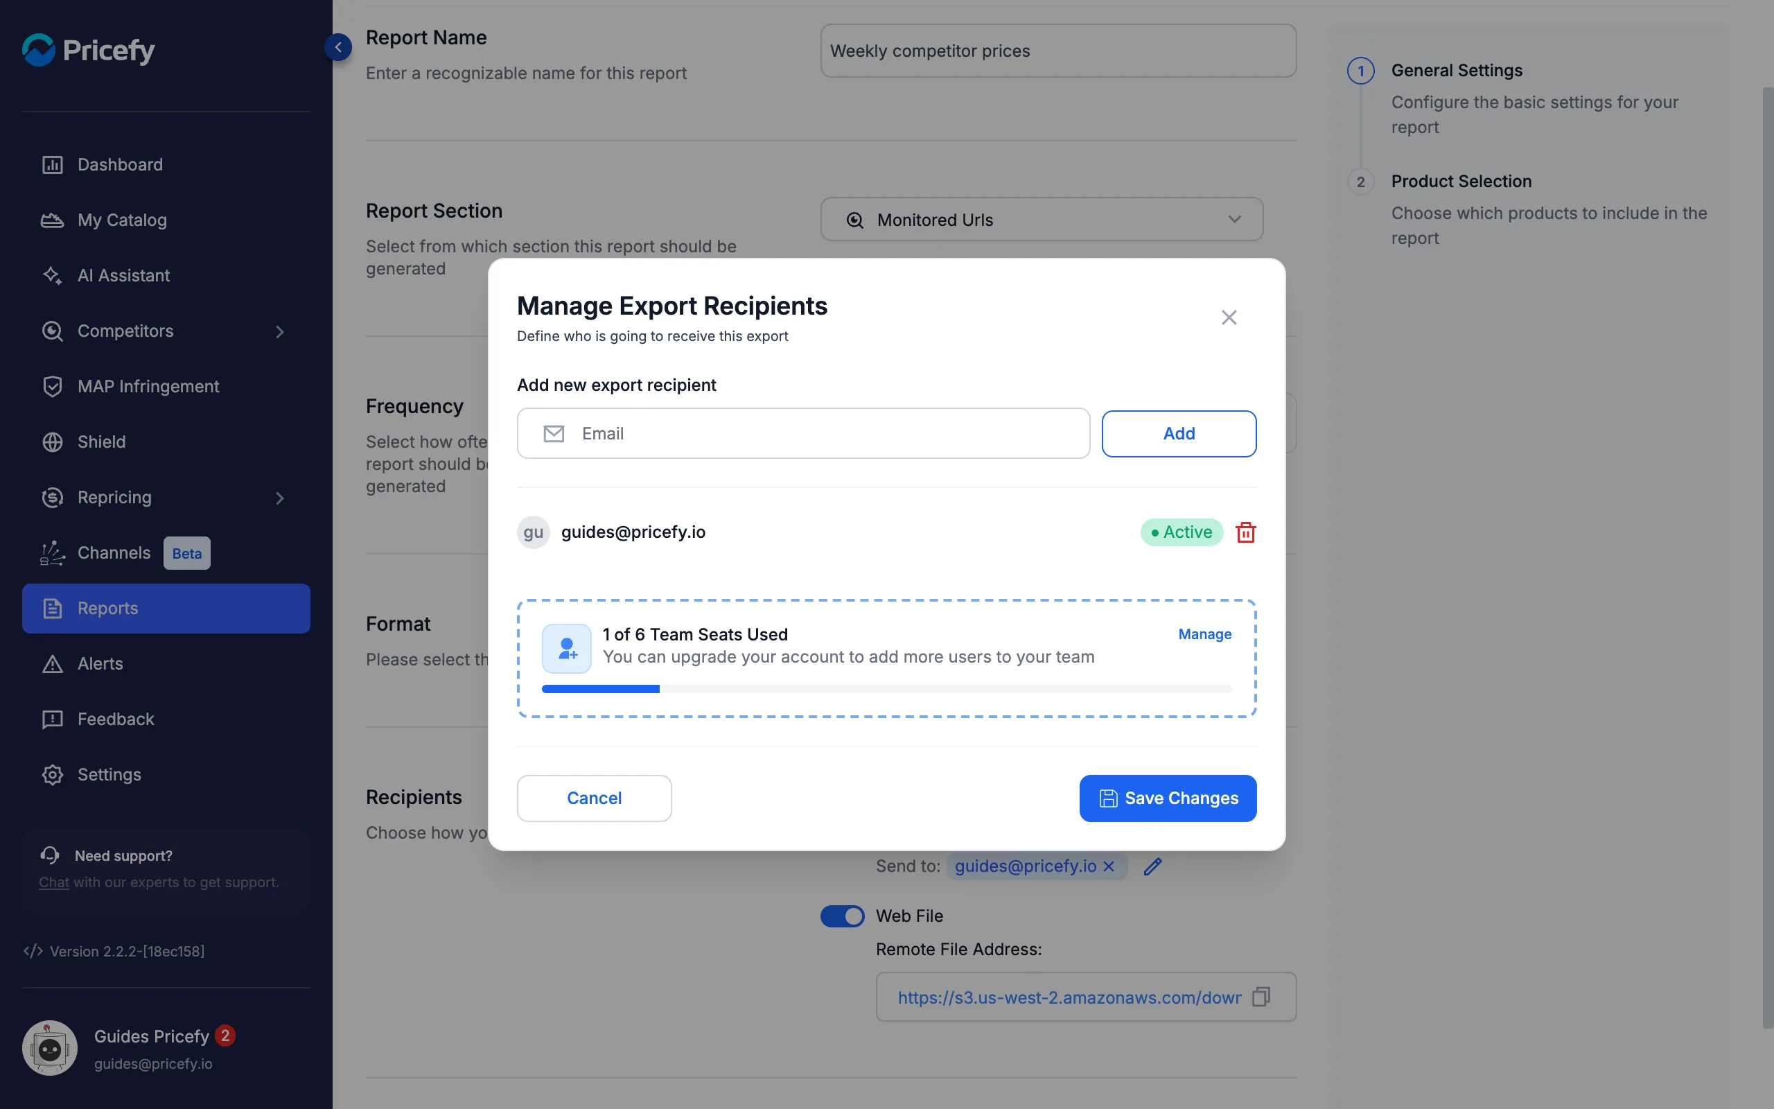Click the Save Changes button

(x=1168, y=798)
